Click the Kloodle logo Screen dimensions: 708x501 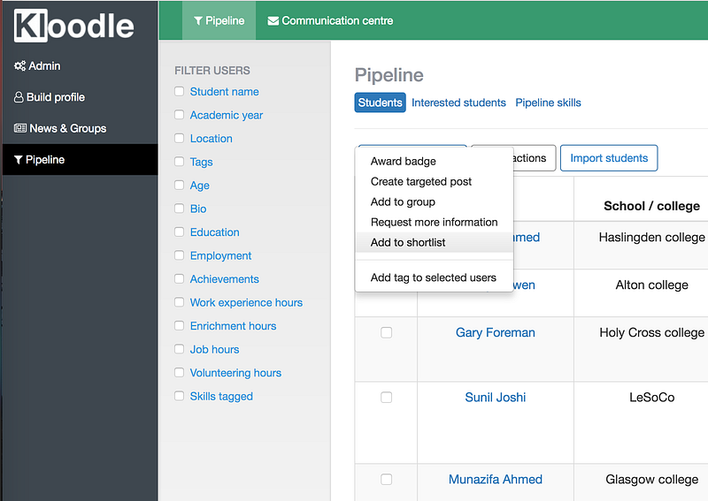coord(74,26)
